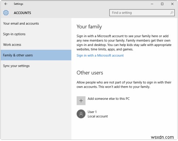Image resolution: width=178 pixels, height=141 pixels.
Task: Go back with the arrow icon
Action: tap(6, 4)
